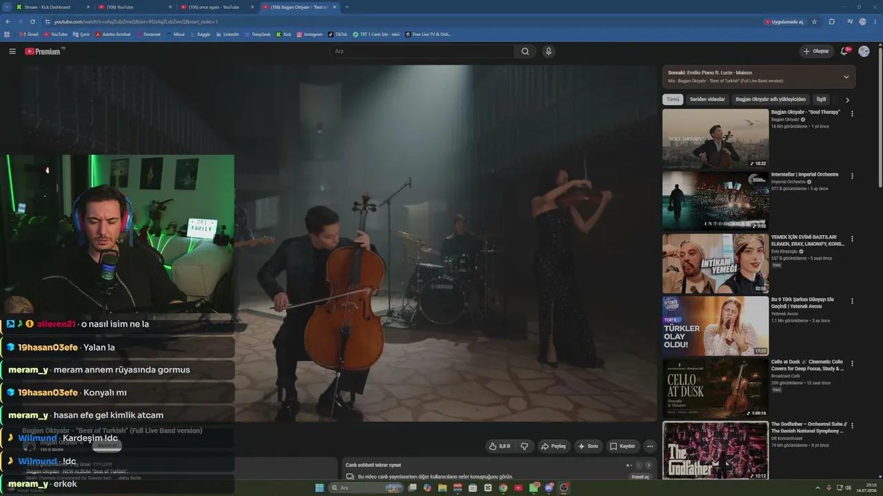Click the "Paneli aç" chat button
This screenshot has height=496, width=883.
(640, 477)
